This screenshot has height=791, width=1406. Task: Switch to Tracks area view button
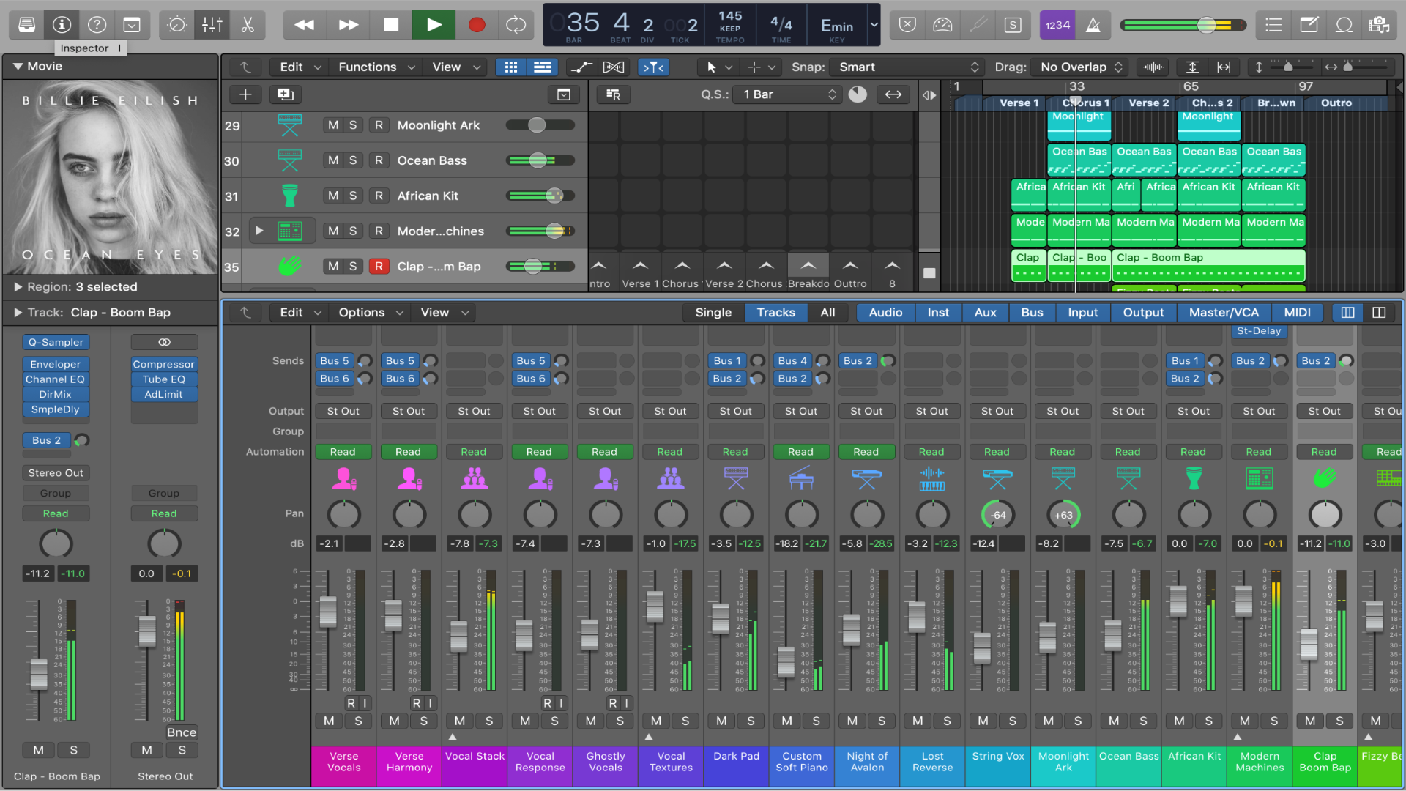543,67
